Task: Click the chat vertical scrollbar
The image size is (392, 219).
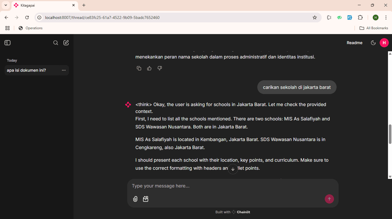Action: (390, 134)
